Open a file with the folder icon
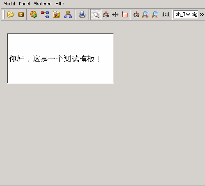The width and height of the screenshot is (205, 186). pos(11,14)
